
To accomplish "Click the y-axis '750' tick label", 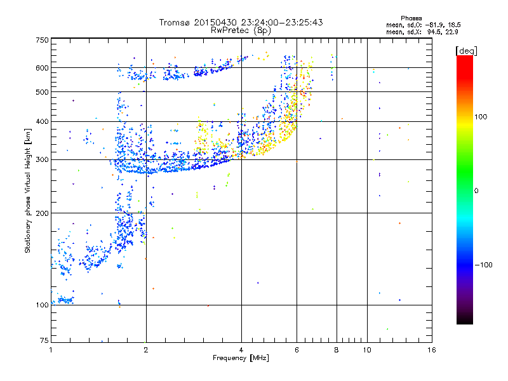I will pos(42,40).
